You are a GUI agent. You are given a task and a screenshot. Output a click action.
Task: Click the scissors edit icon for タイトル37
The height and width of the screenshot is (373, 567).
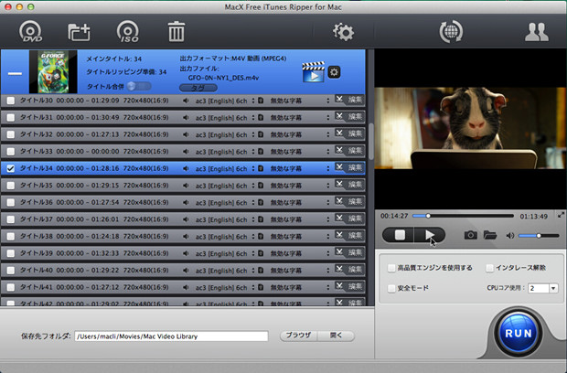(x=338, y=218)
